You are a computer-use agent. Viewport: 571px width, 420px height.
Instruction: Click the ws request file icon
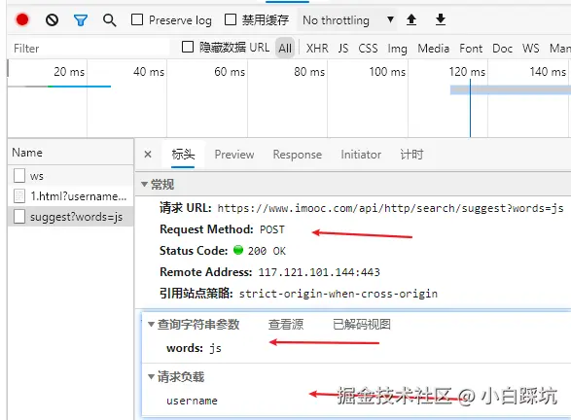19,175
